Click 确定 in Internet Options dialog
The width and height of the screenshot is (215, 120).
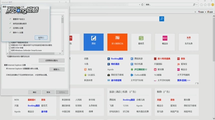coord(35,92)
